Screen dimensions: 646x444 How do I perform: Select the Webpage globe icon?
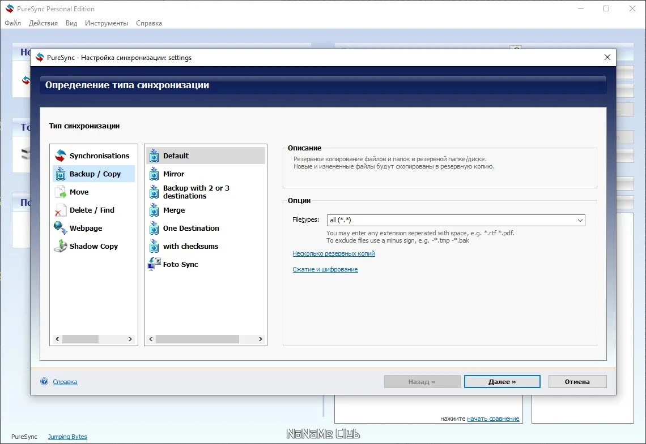(61, 228)
